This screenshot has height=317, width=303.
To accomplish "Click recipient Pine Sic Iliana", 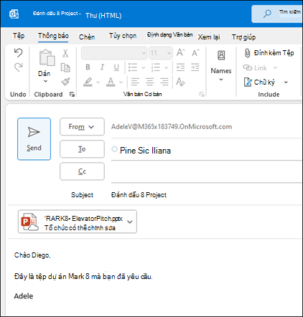I will [145, 151].
